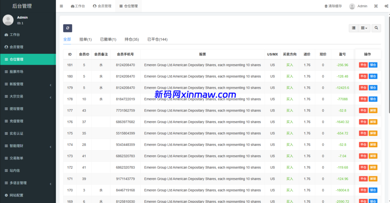Click 解锁 button for row ID 175
The height and width of the screenshot is (203, 390).
coord(373,133)
